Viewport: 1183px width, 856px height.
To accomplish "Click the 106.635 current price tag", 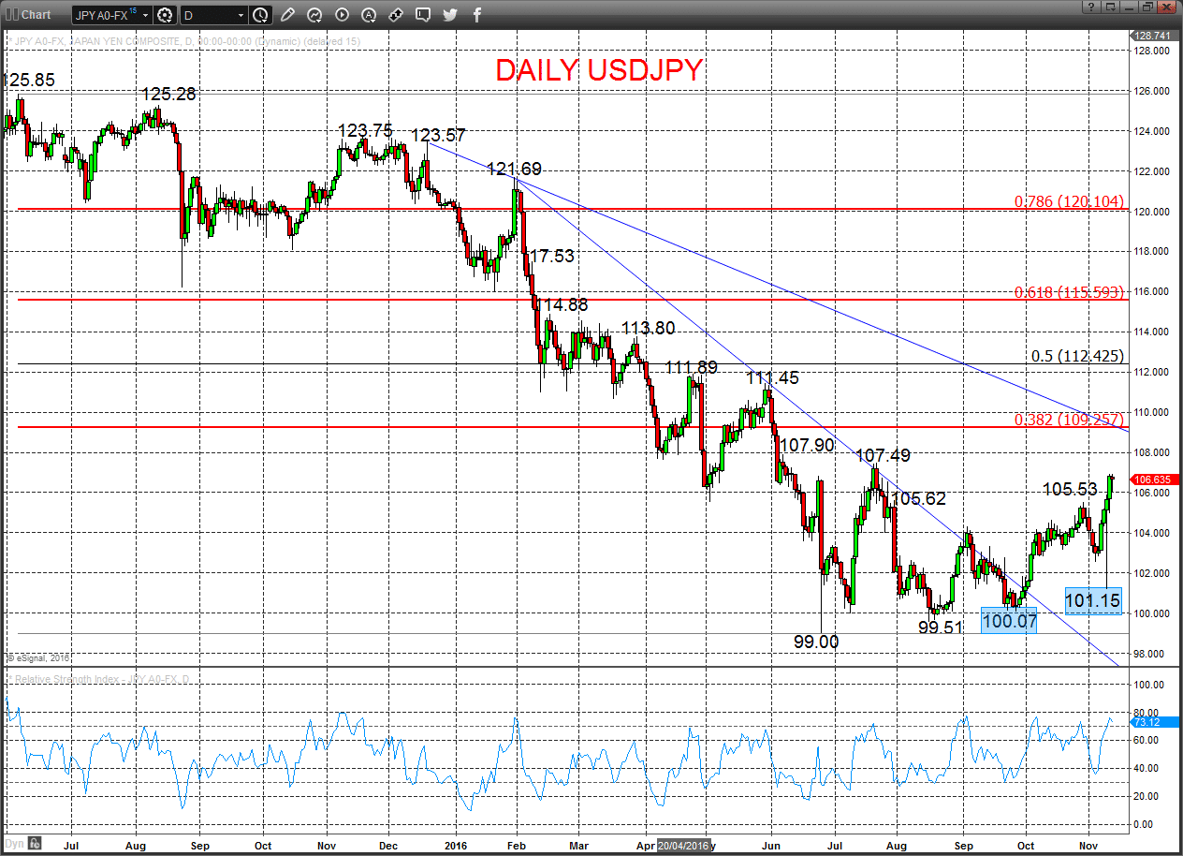I will point(1153,480).
